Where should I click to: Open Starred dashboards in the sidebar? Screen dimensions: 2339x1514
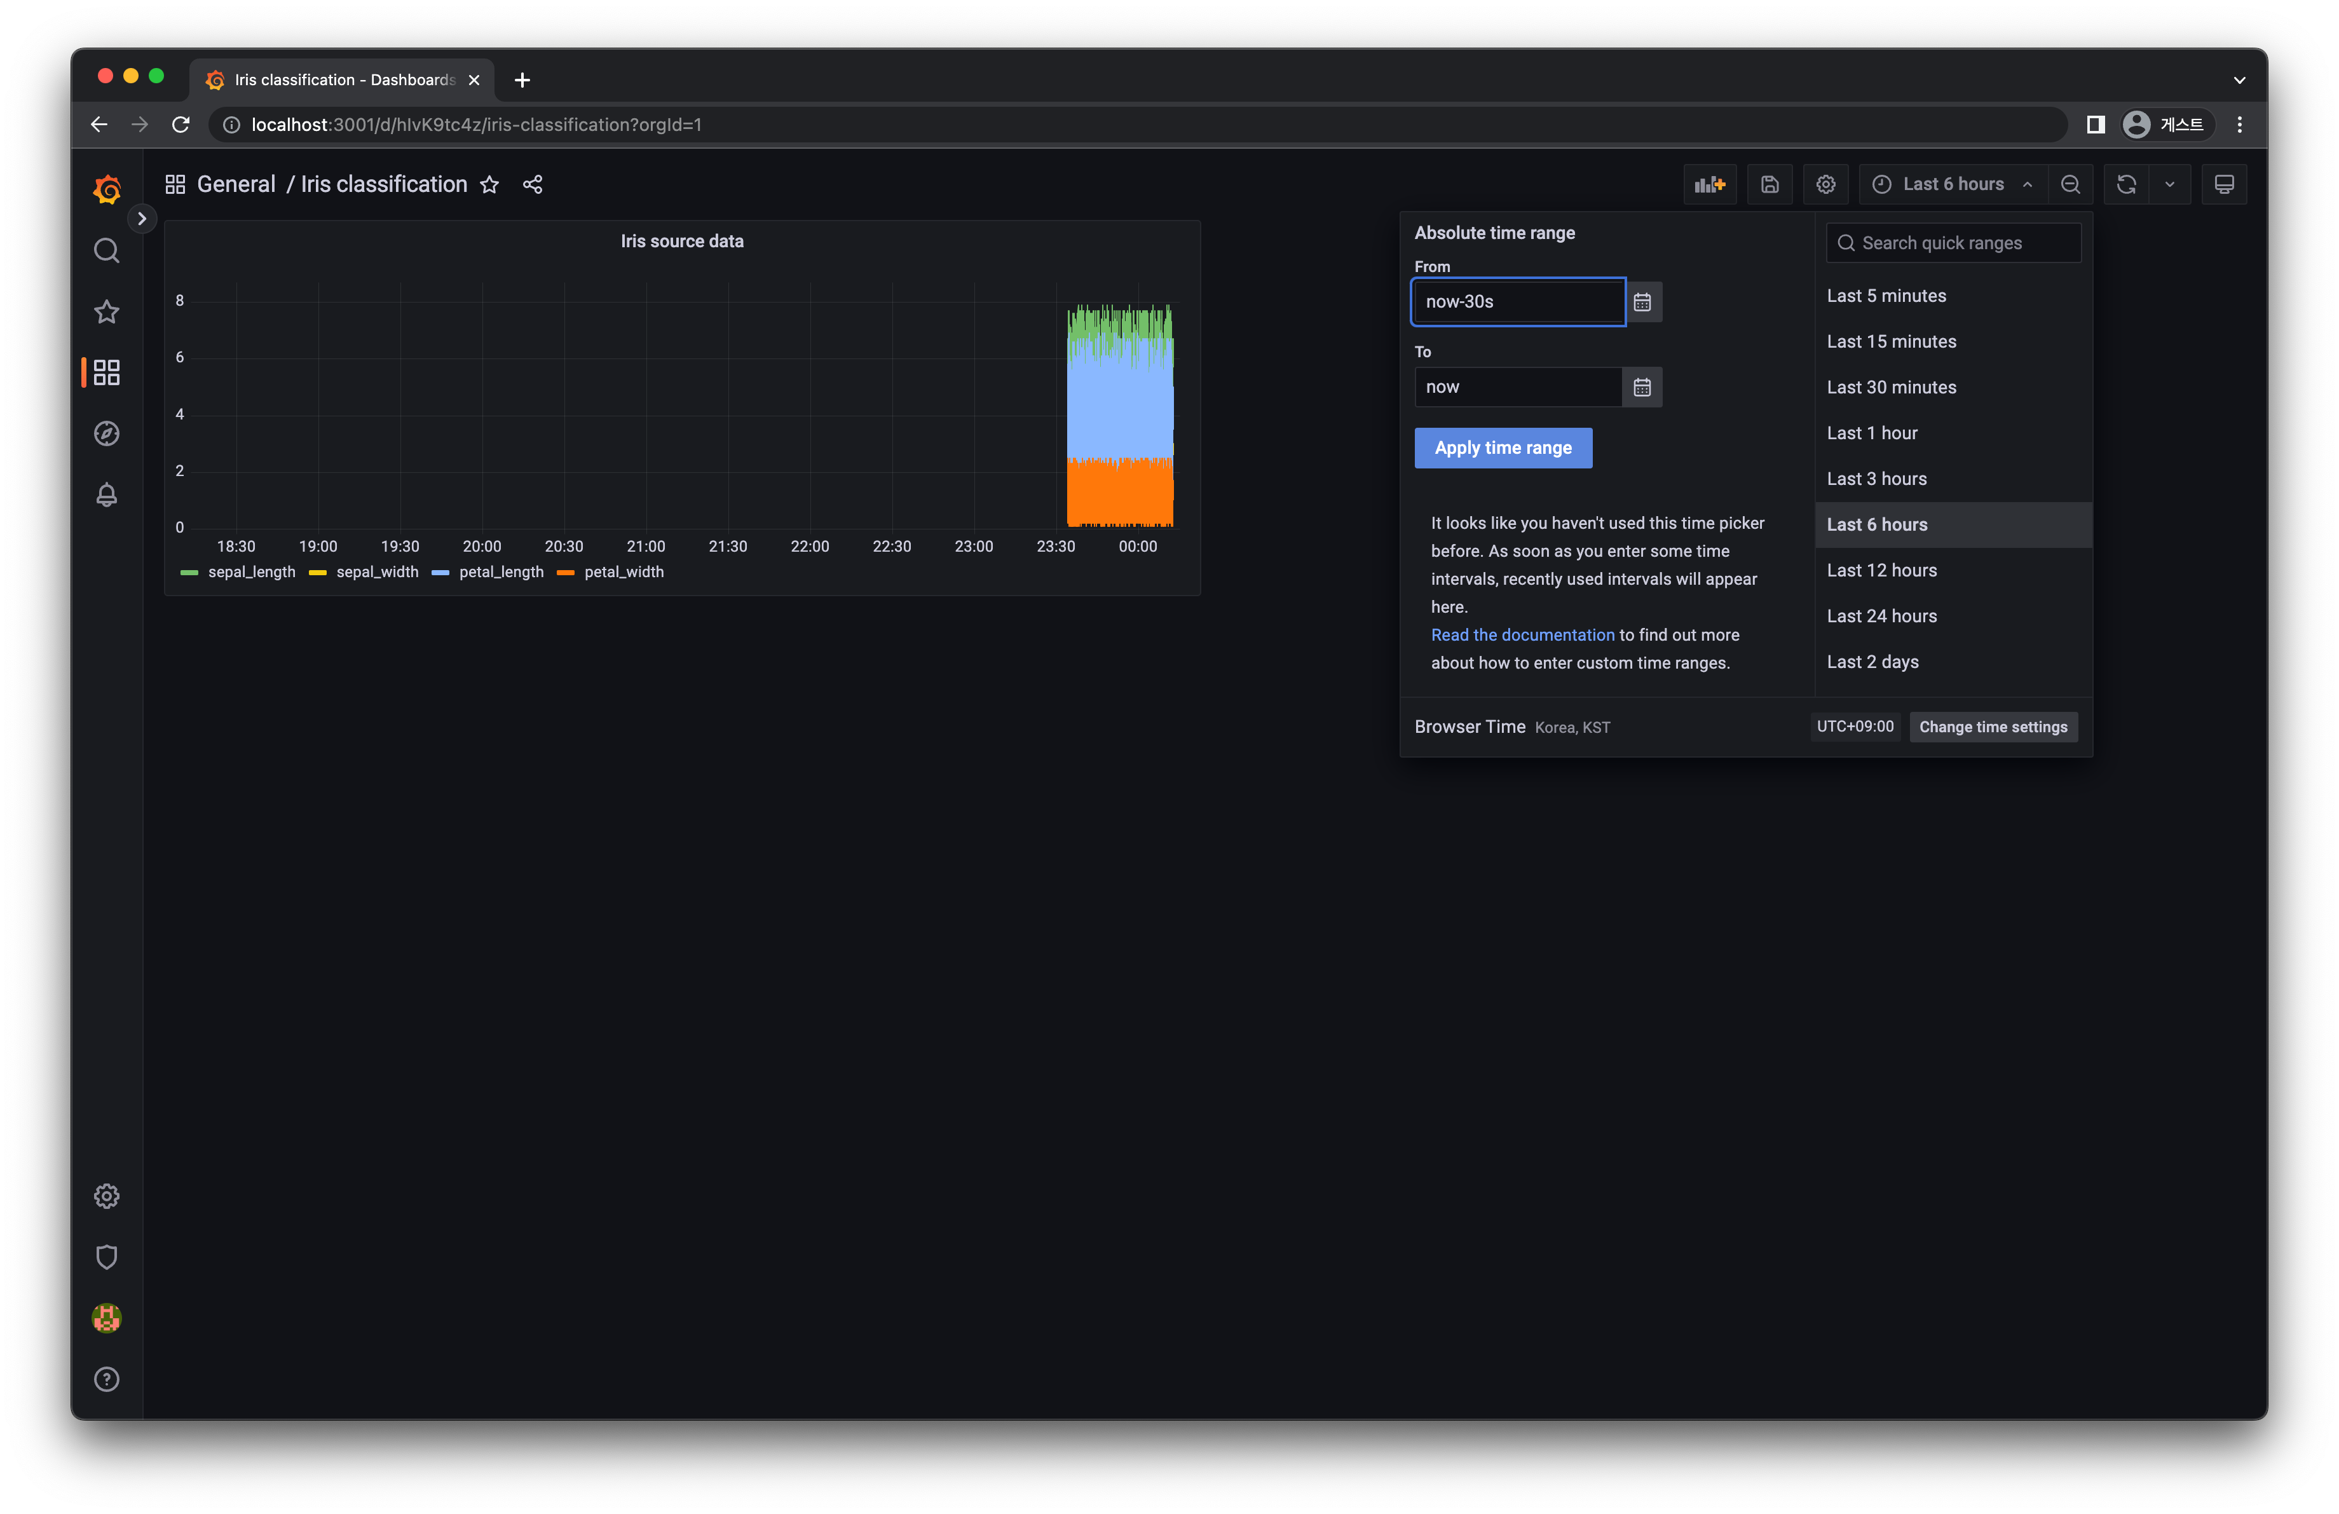click(107, 311)
